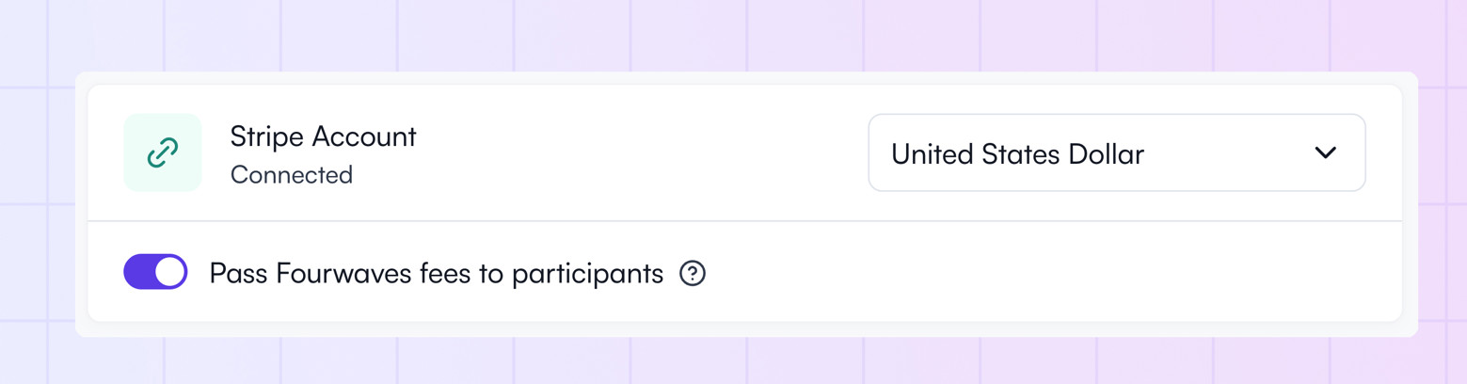Disable passing Fourwaves fees to participants
The width and height of the screenshot is (1467, 384).
155,272
